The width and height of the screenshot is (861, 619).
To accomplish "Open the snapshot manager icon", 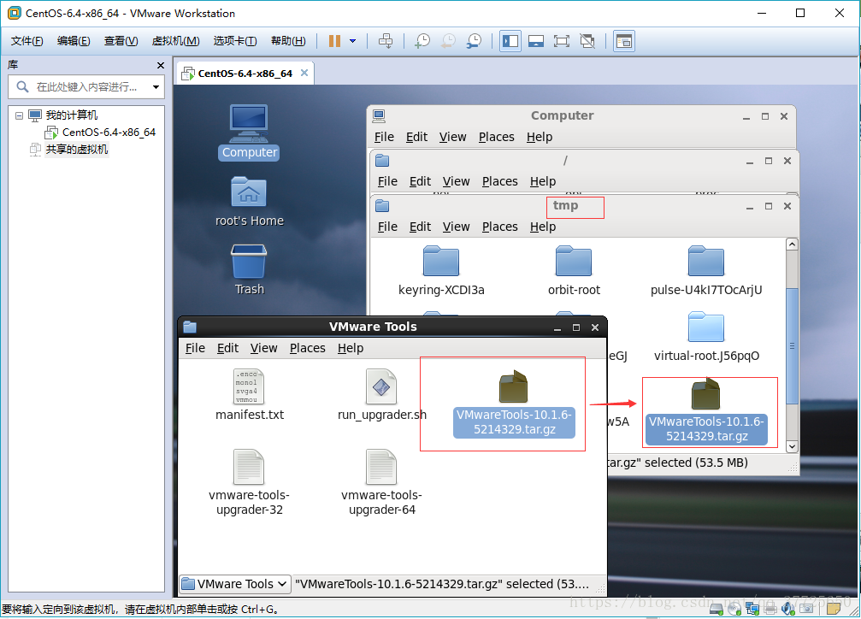I will (x=474, y=41).
